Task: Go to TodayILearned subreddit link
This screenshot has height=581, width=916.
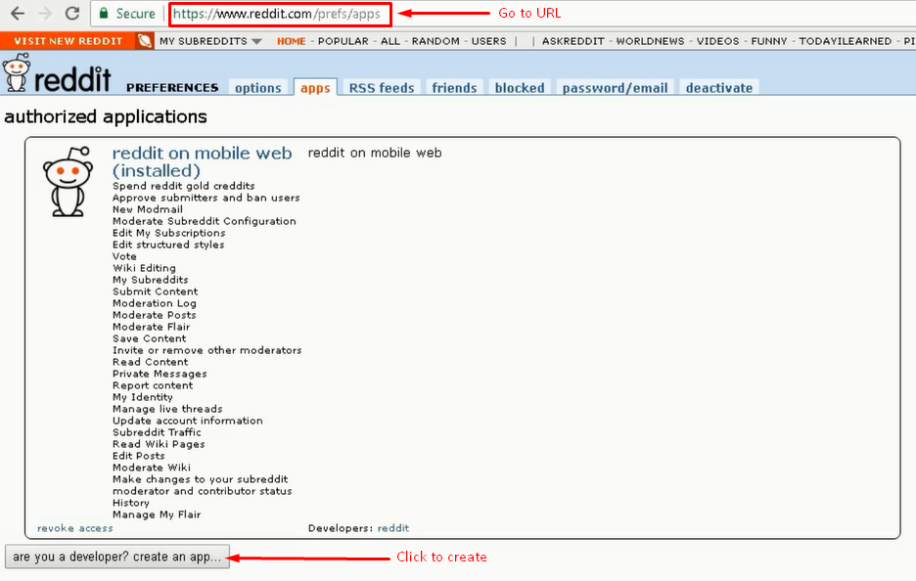Action: click(x=845, y=41)
